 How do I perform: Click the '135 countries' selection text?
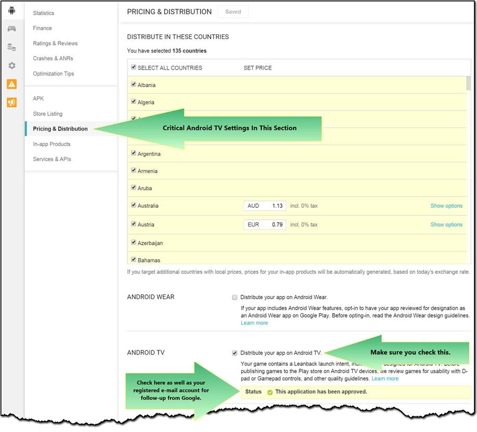[189, 51]
